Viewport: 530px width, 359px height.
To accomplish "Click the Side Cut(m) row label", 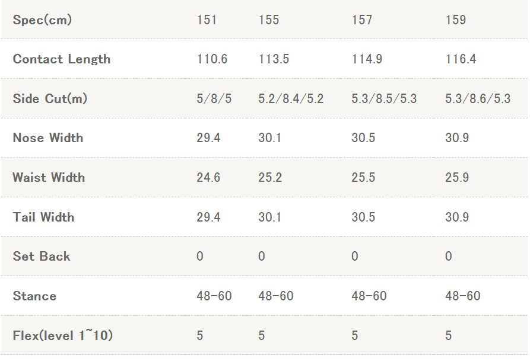I will coord(50,99).
